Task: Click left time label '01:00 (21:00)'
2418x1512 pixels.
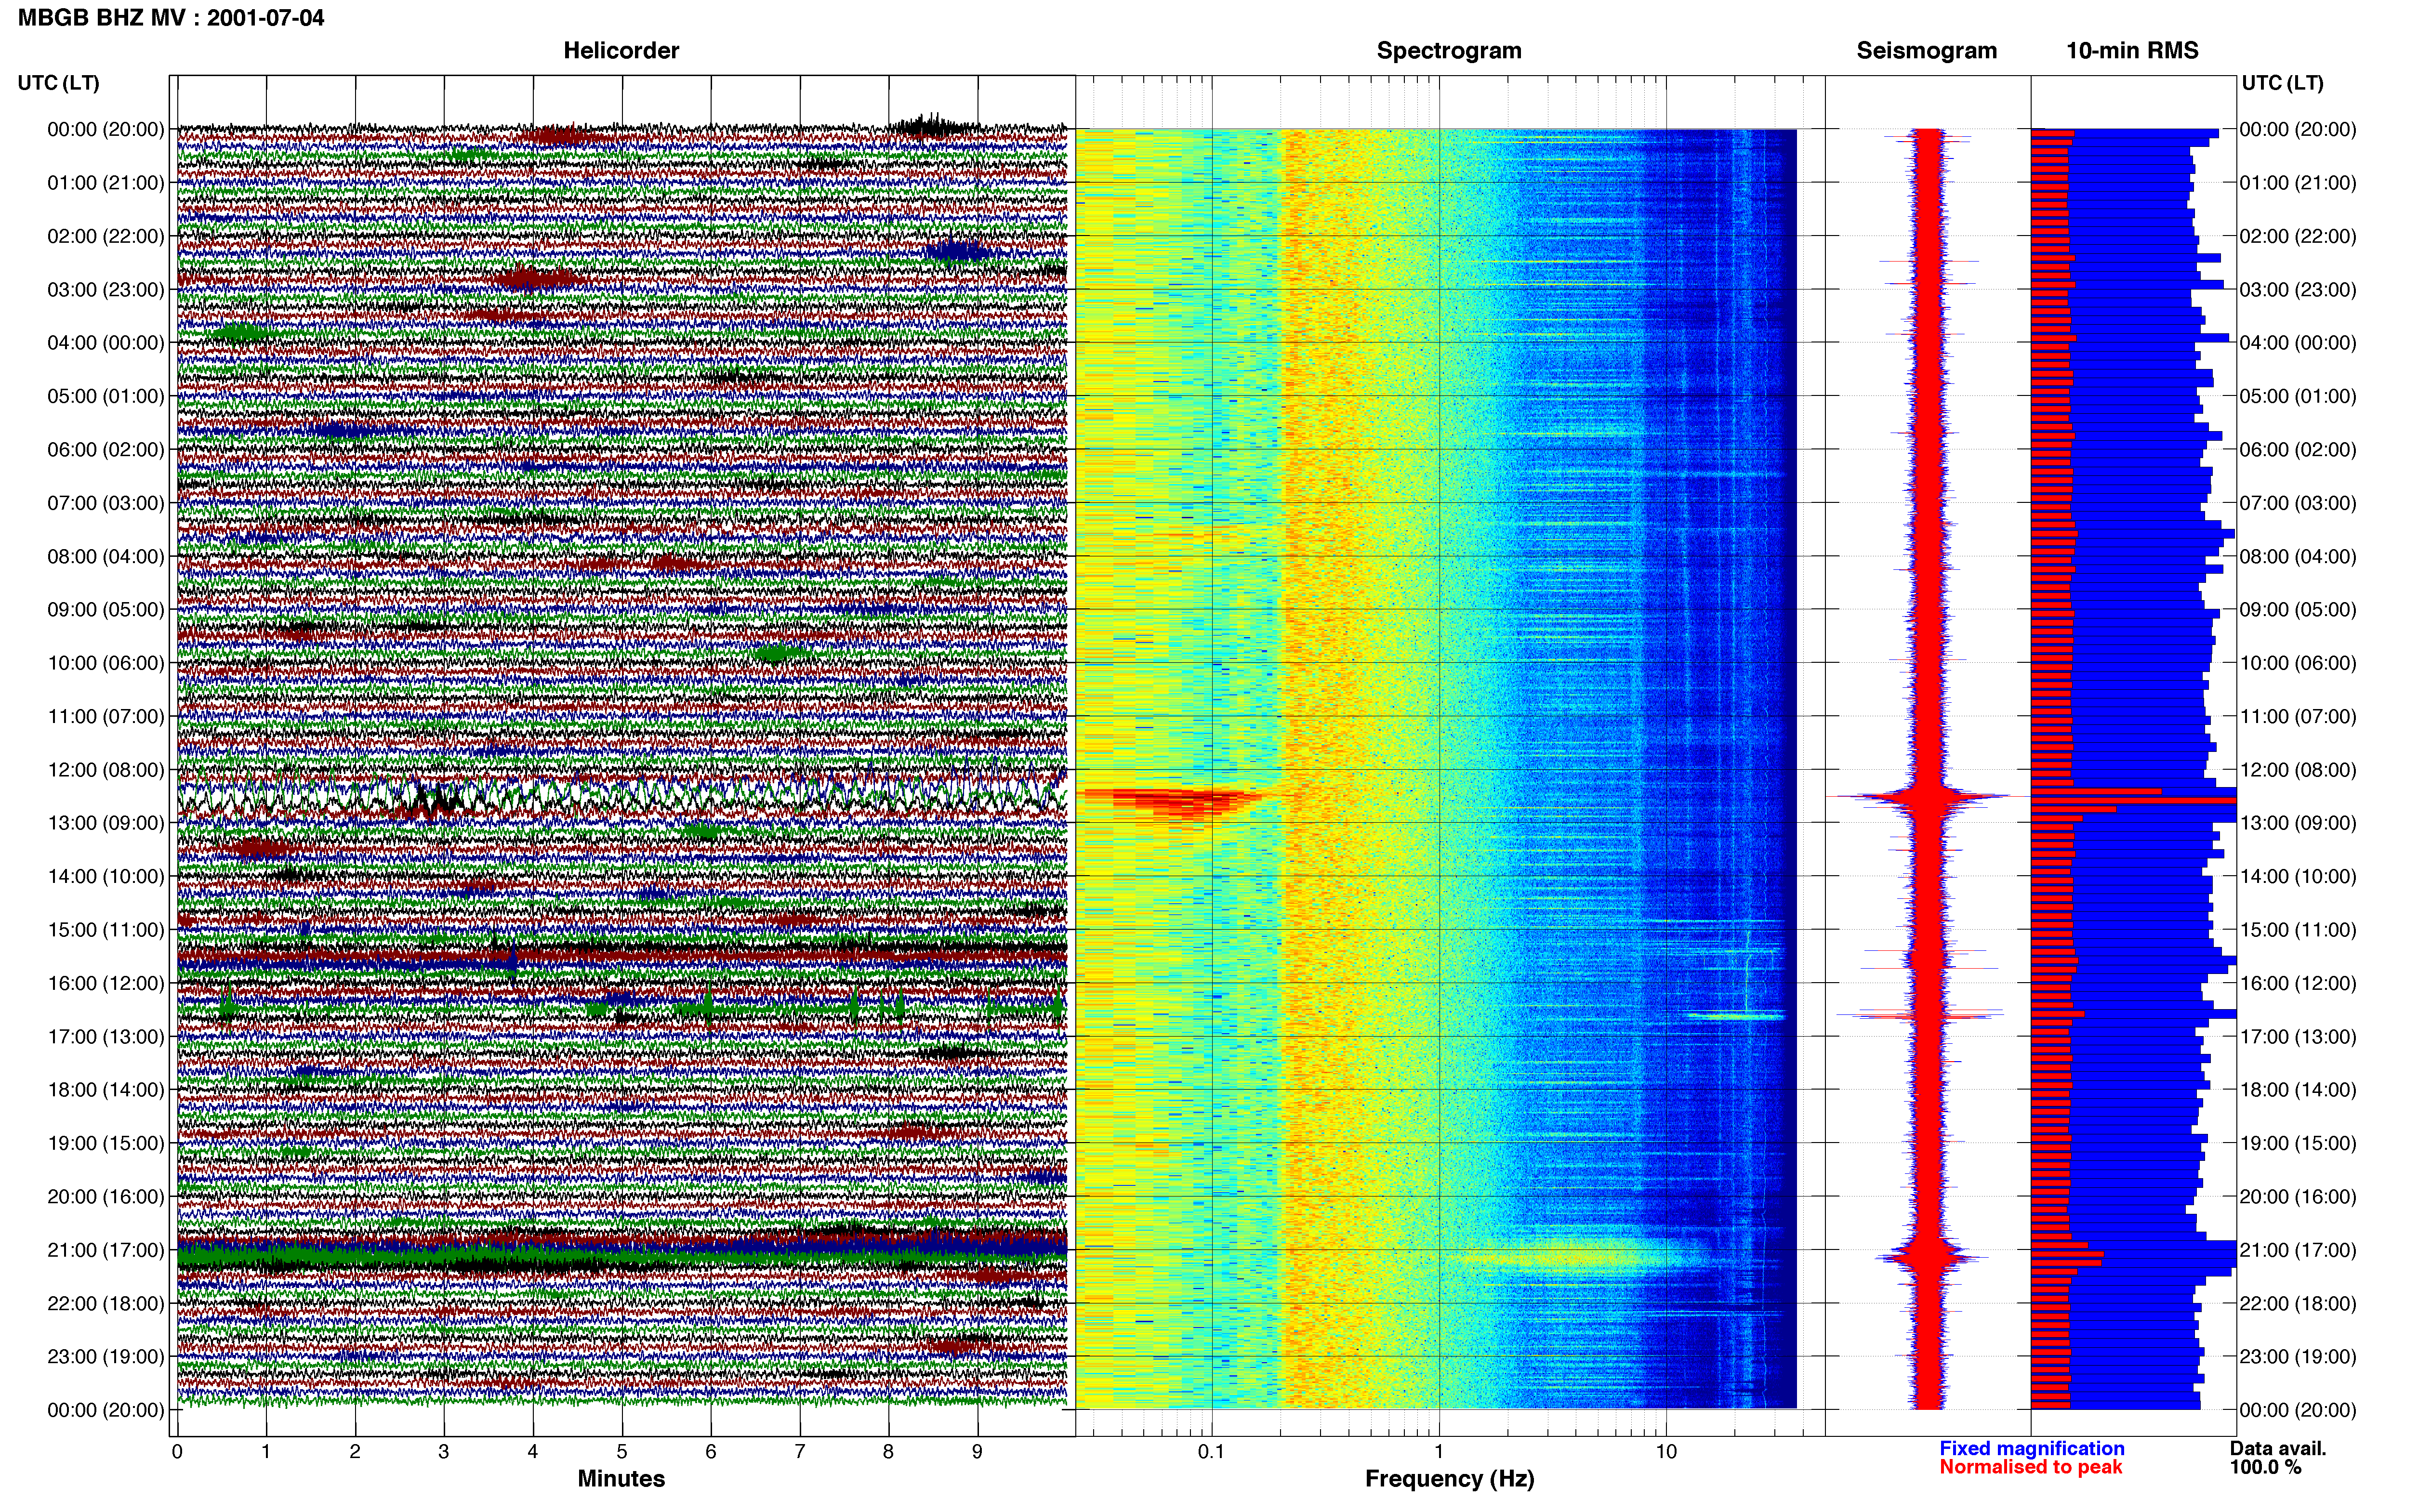Action: coord(105,182)
